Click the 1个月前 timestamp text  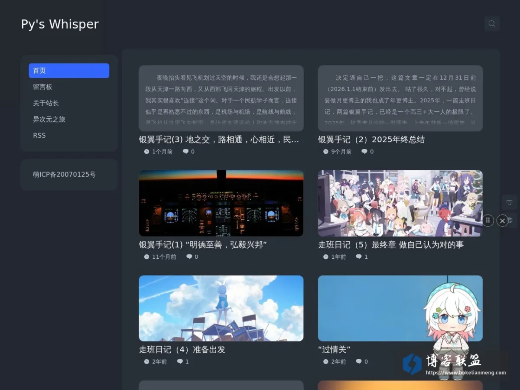click(162, 152)
